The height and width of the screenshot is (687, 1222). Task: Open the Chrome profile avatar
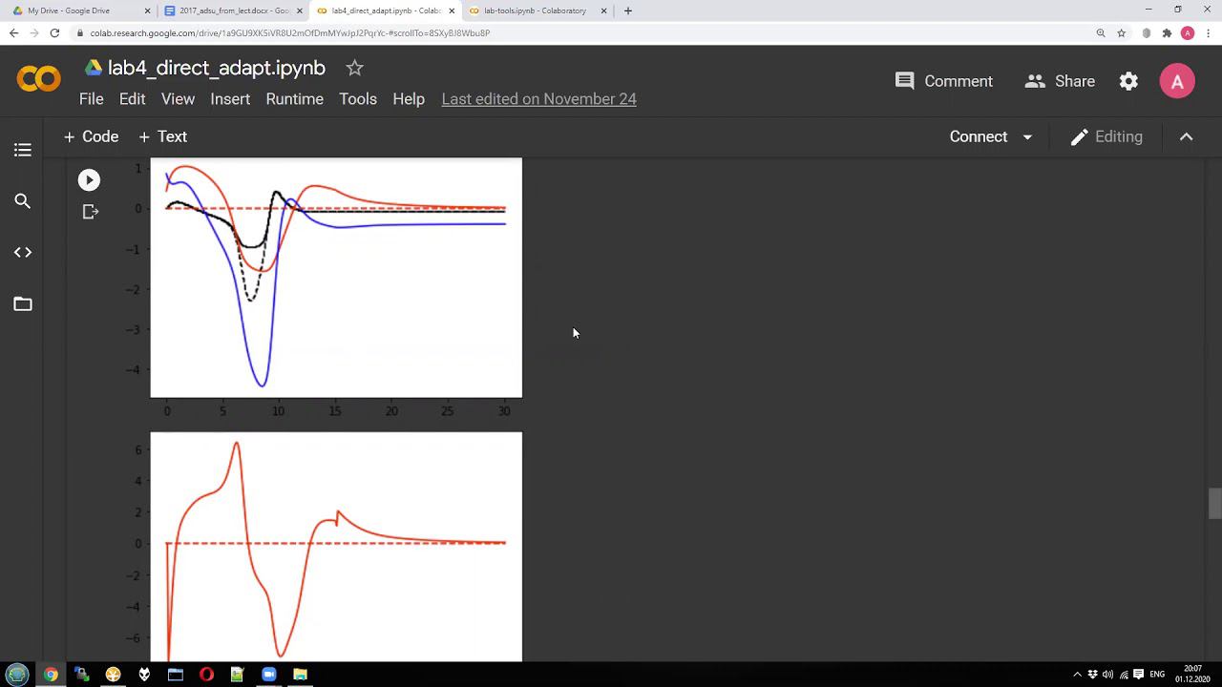point(1188,32)
